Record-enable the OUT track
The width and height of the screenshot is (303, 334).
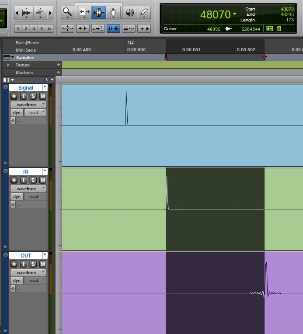(x=14, y=264)
